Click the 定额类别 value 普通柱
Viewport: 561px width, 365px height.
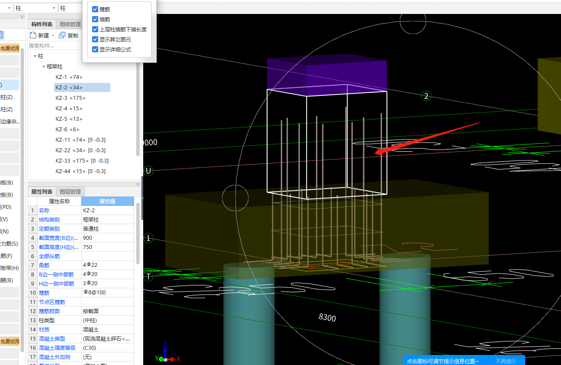(107, 229)
